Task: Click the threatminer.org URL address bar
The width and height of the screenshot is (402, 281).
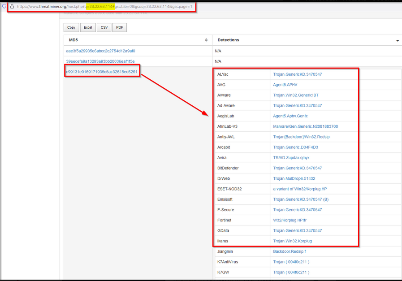Action: tap(104, 6)
